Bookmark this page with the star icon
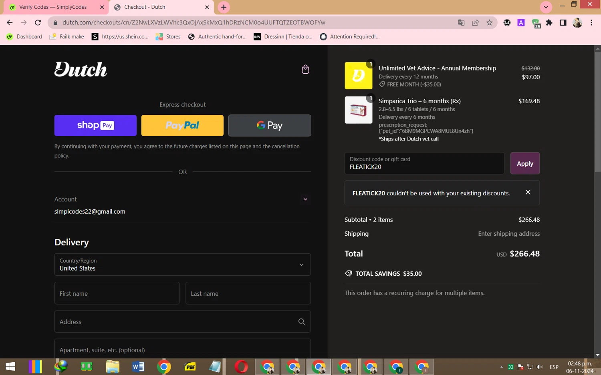 click(x=489, y=23)
